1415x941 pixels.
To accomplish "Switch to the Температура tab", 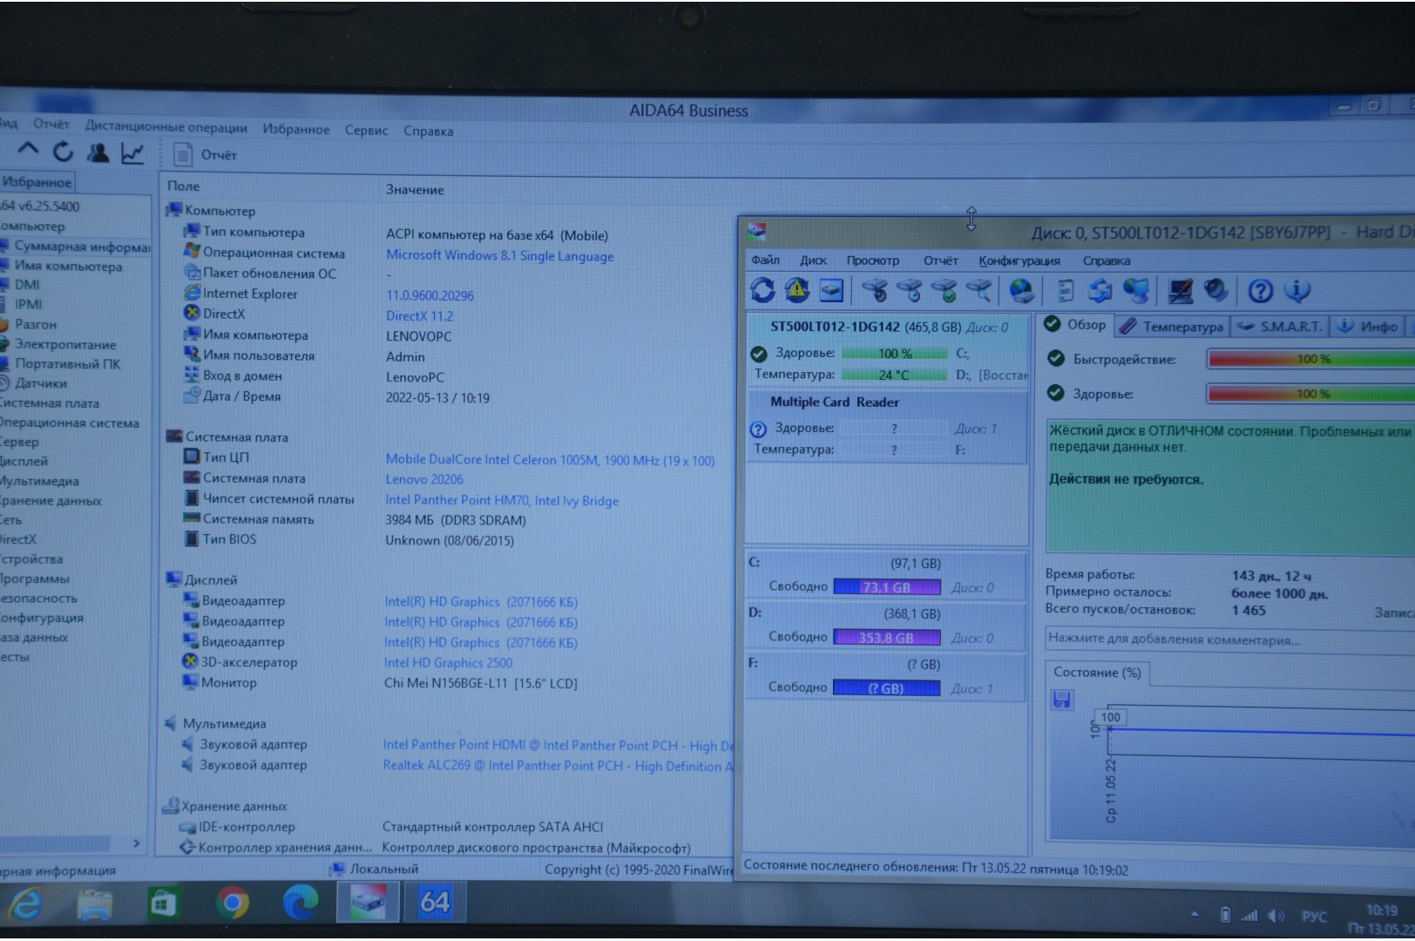I will pyautogui.click(x=1172, y=326).
